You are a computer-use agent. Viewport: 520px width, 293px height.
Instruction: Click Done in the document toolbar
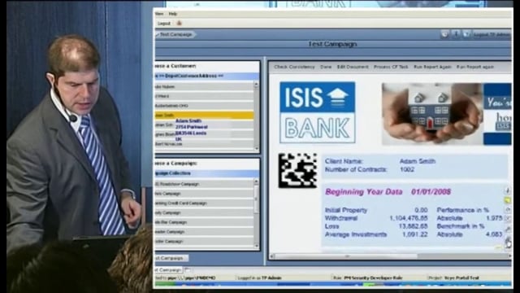click(x=326, y=67)
